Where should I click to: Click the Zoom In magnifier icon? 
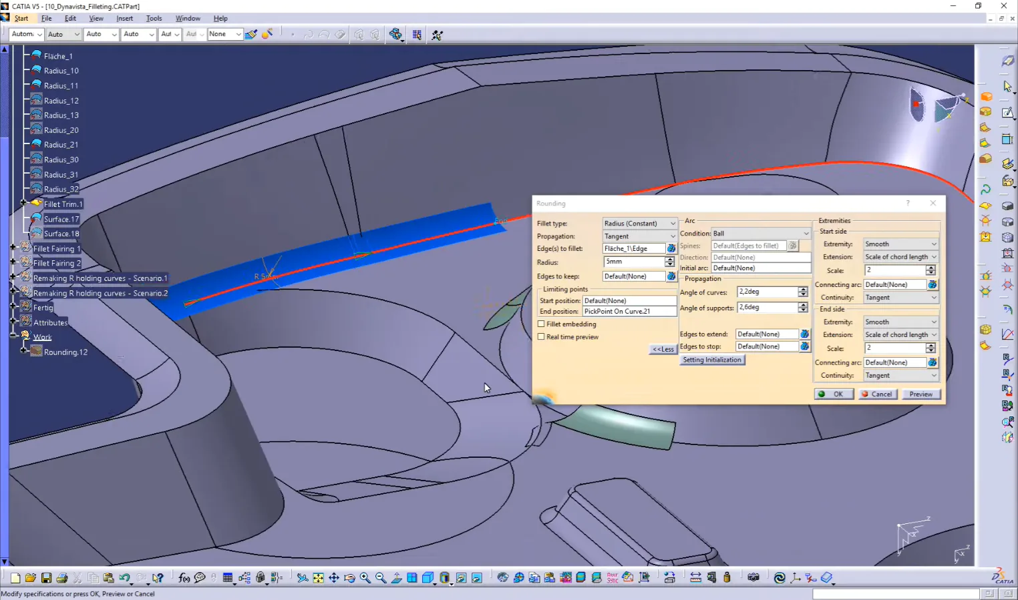(x=365, y=578)
